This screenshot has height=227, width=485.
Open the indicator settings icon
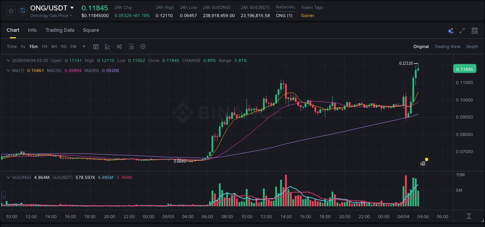tap(131, 46)
